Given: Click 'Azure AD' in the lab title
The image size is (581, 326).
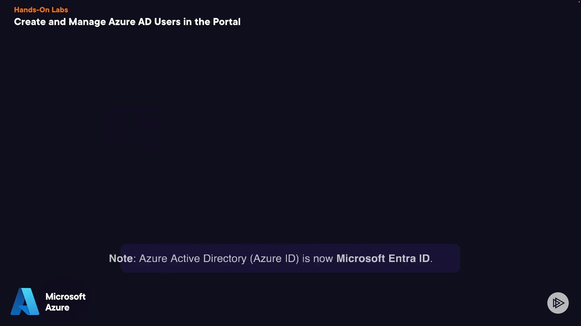Looking at the screenshot, I should click(130, 22).
